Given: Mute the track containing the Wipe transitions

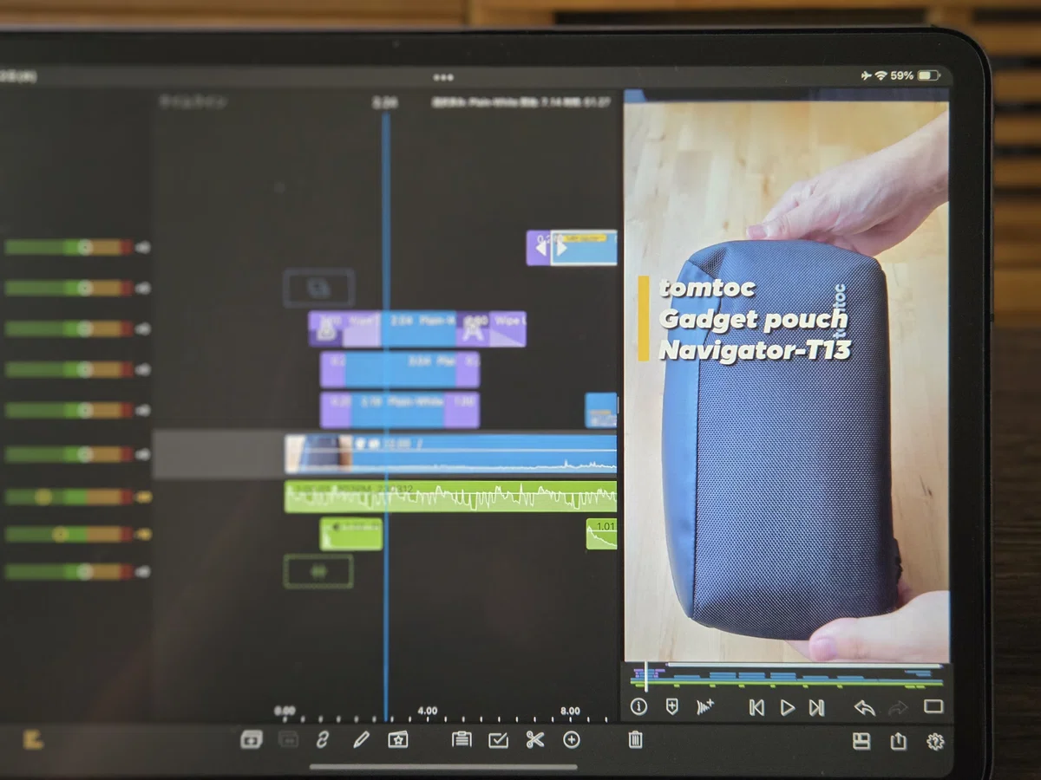Looking at the screenshot, I should [x=143, y=329].
